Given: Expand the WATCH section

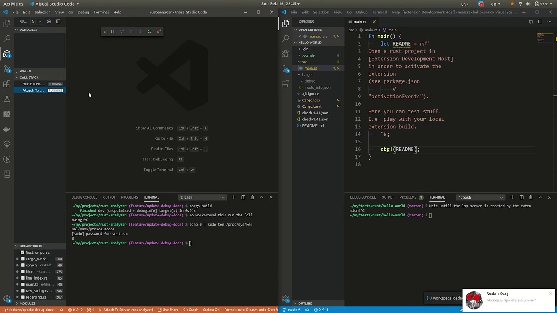Looking at the screenshot, I should tap(25, 71).
